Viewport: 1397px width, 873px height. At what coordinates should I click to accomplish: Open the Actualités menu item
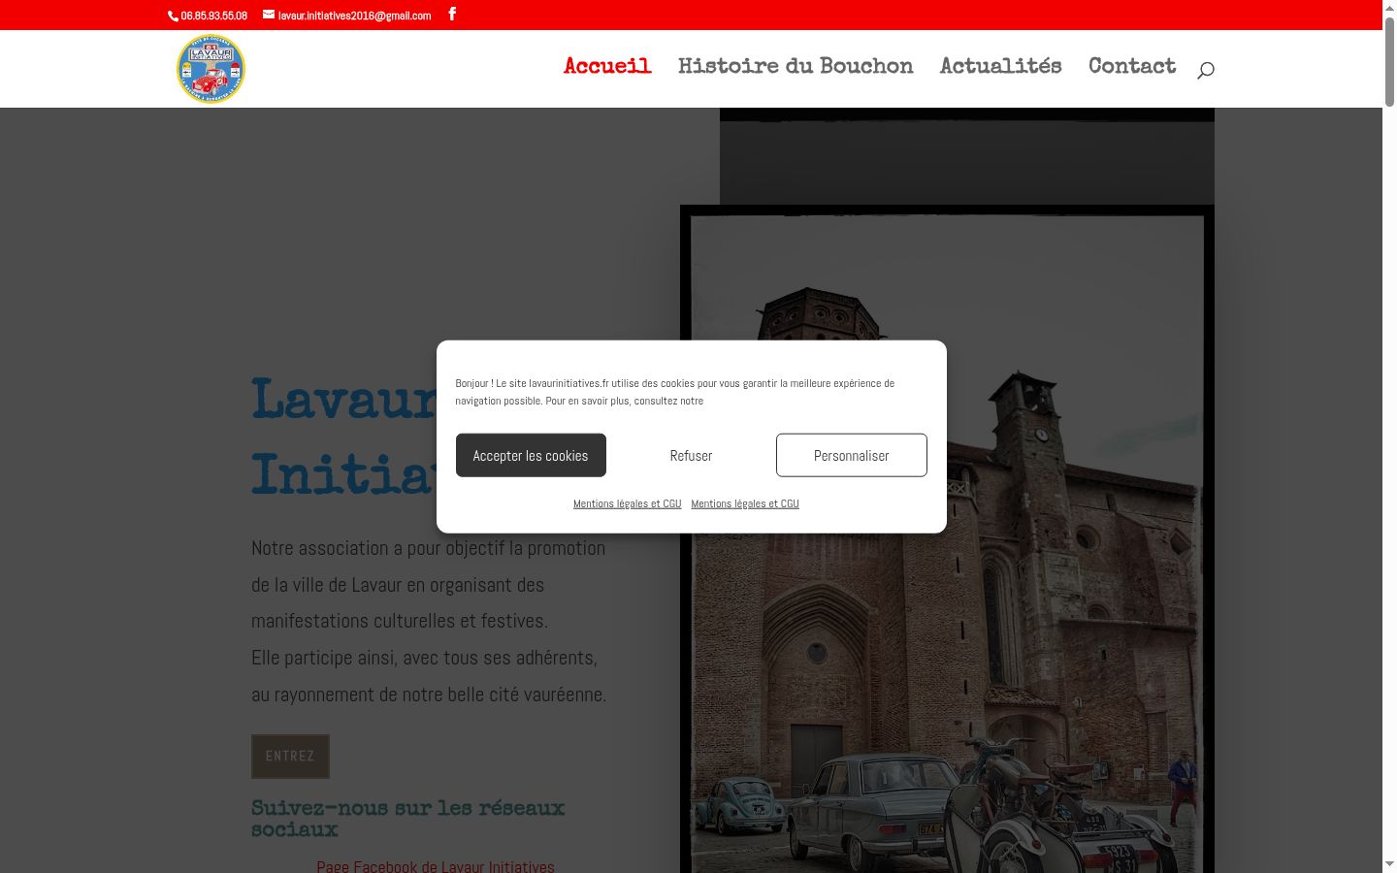coord(1000,66)
